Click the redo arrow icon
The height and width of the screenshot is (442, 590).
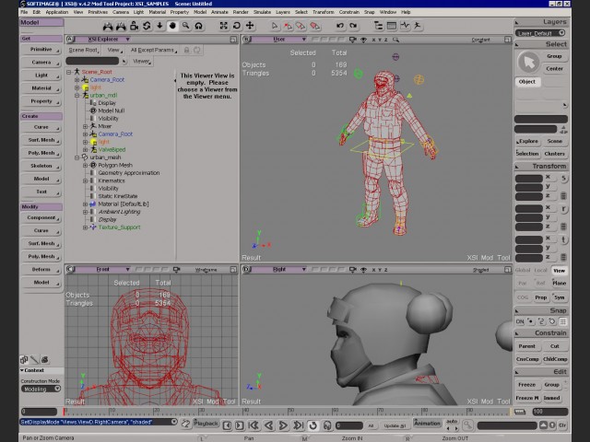point(353,26)
